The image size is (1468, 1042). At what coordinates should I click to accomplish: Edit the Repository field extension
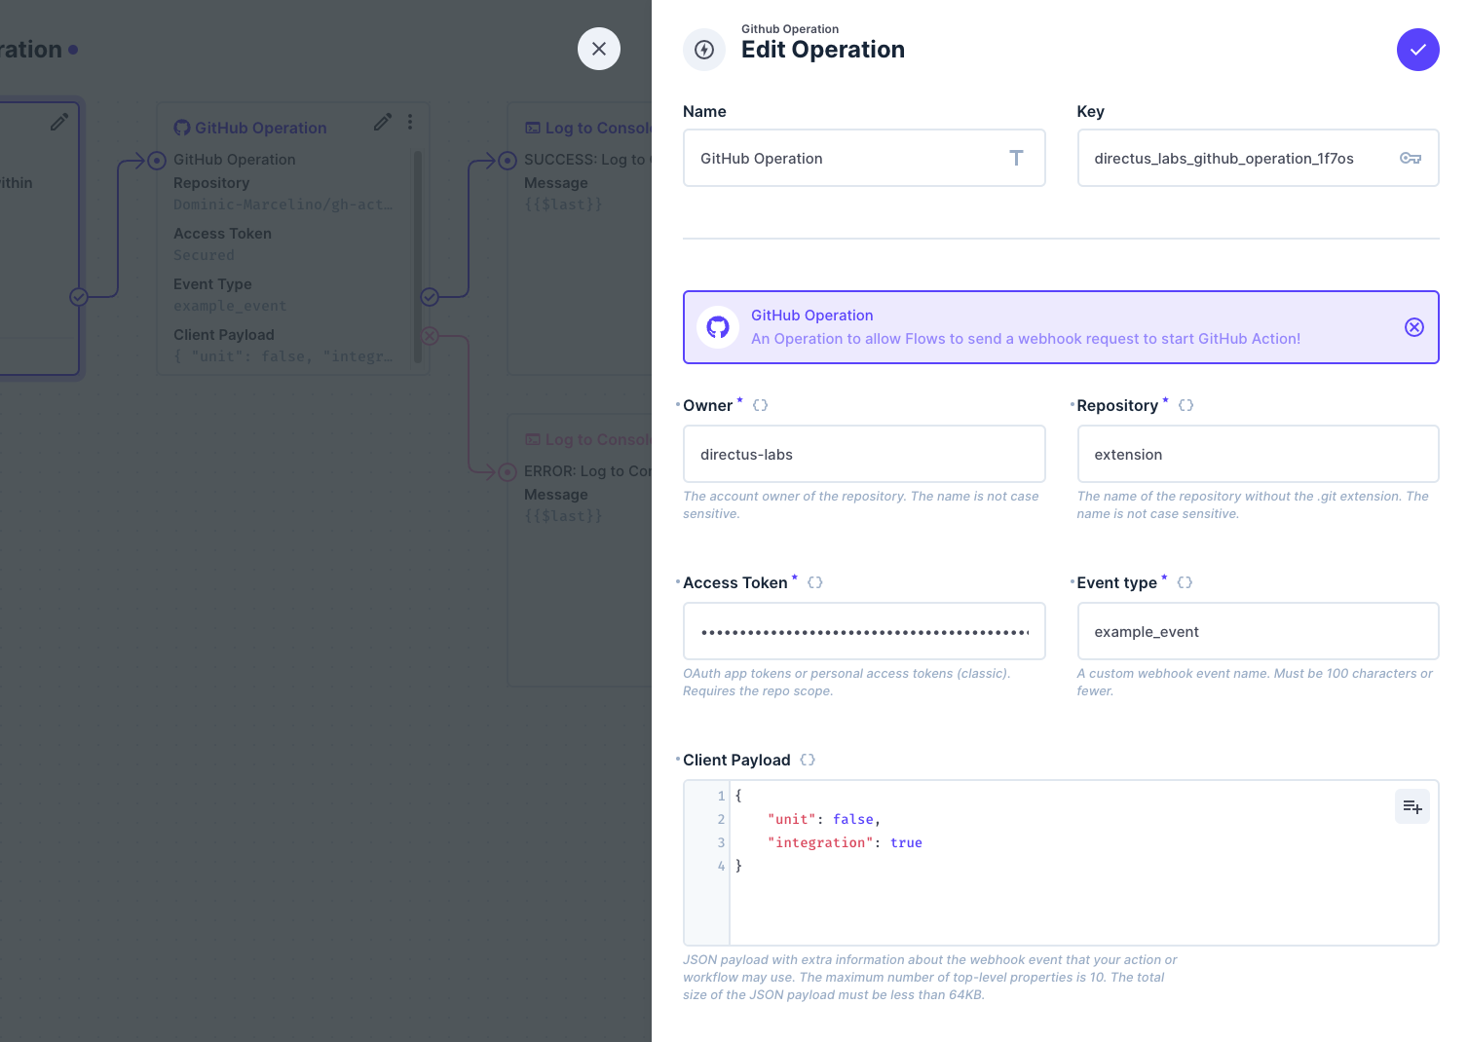pyautogui.click(x=1258, y=454)
